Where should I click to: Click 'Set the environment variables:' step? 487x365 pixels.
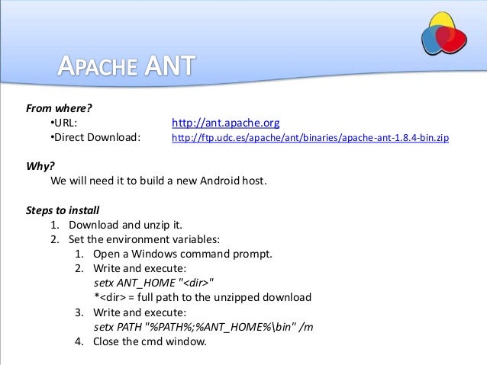pos(144,239)
